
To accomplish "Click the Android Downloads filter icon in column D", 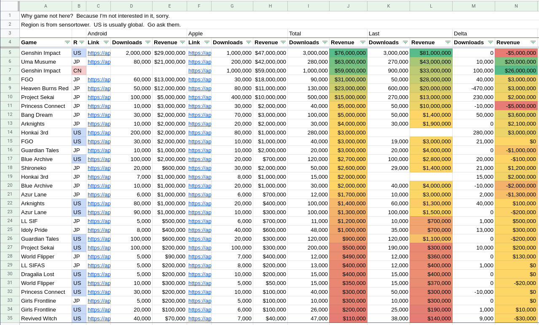I will (148, 43).
